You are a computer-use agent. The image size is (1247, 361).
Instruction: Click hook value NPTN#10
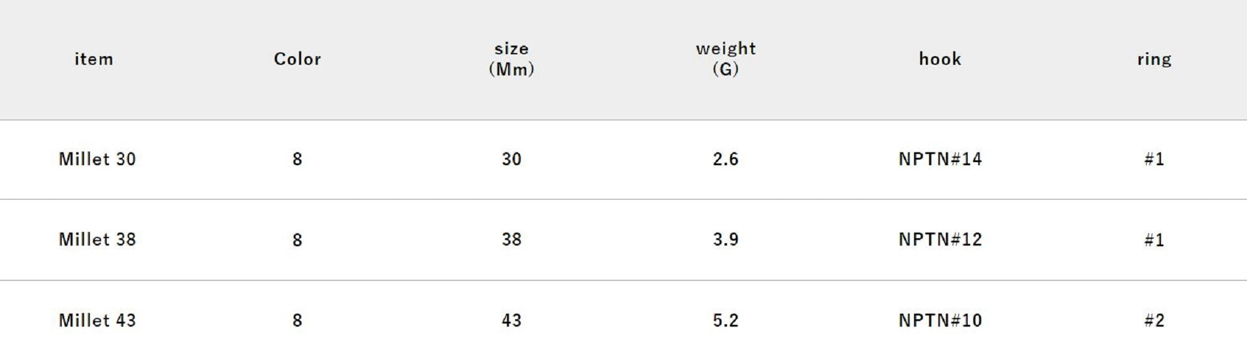[940, 320]
